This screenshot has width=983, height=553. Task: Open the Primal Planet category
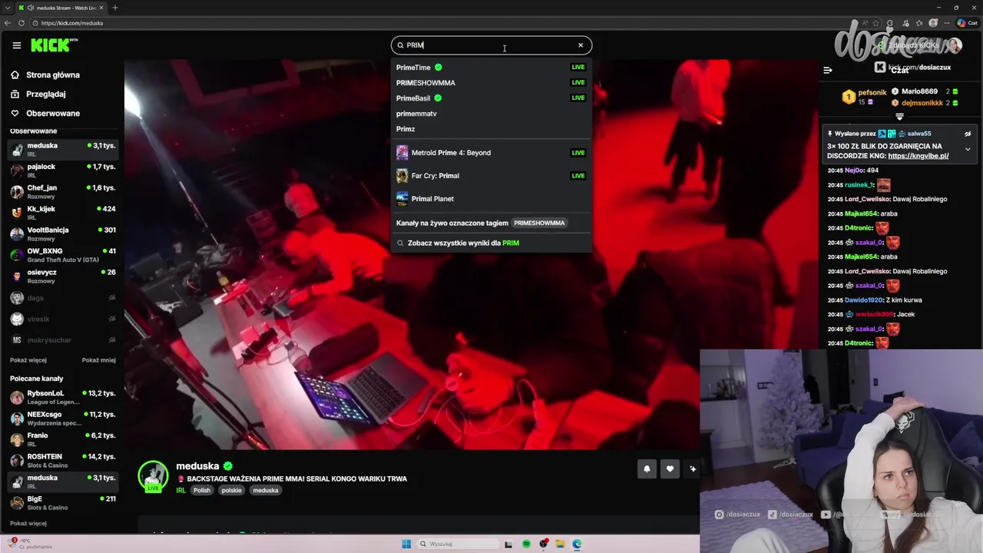(491, 199)
